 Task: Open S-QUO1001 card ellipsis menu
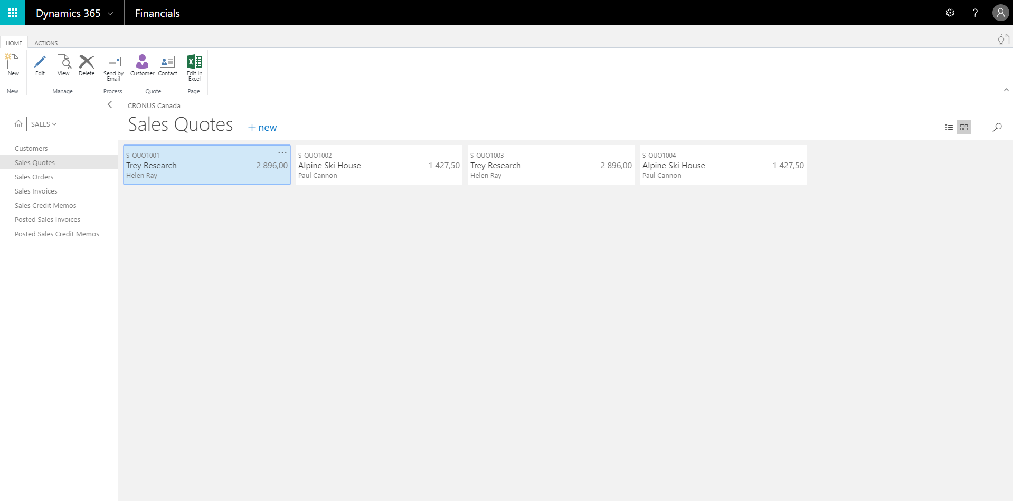[x=282, y=152]
